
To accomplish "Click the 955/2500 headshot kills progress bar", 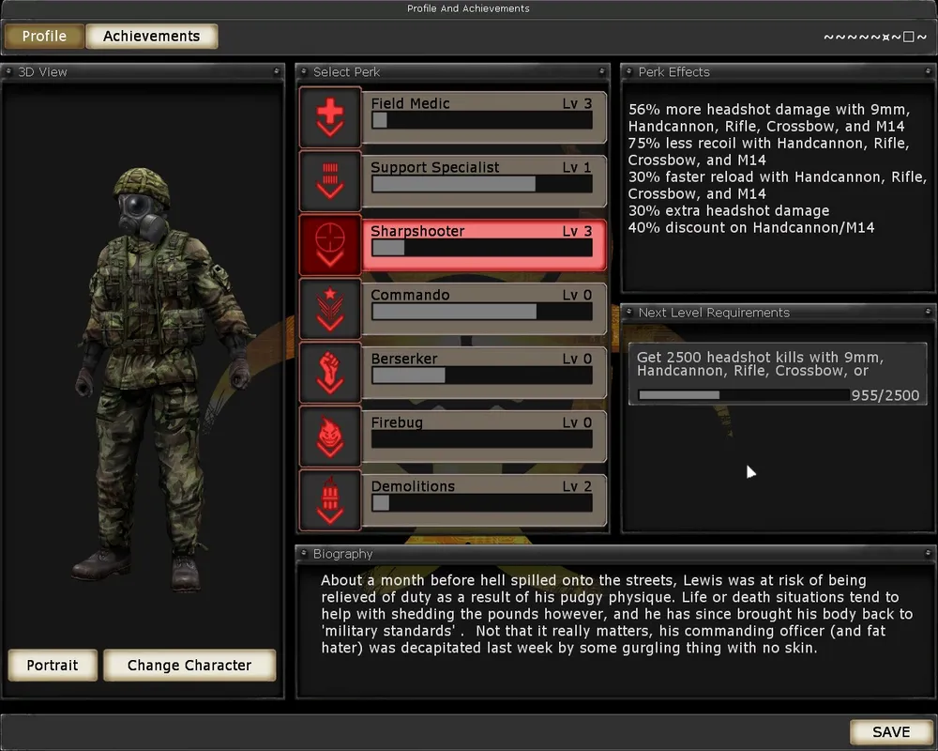I will 743,395.
